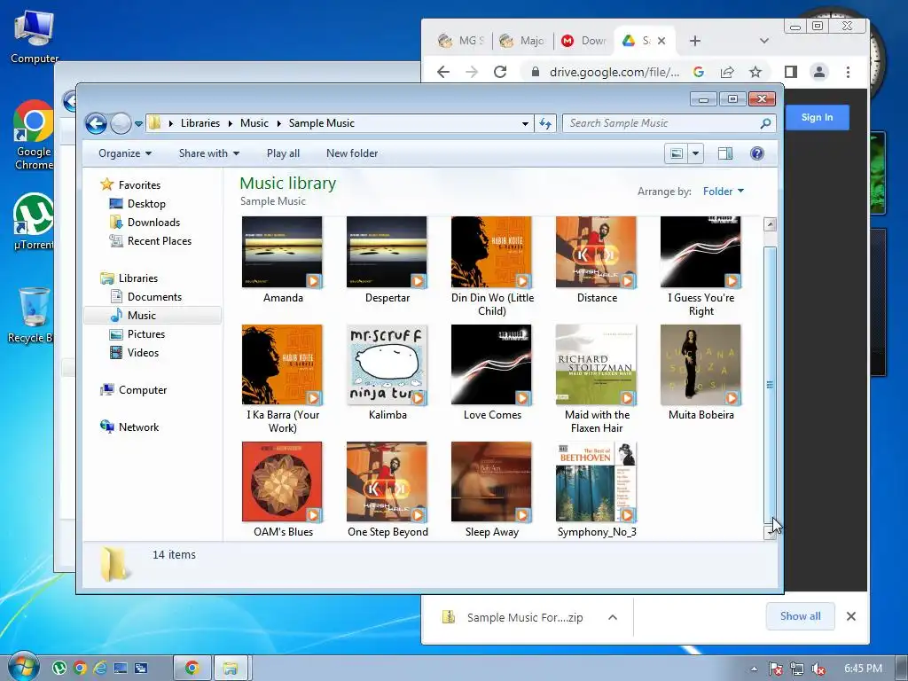Select Network in navigation pane
Image resolution: width=908 pixels, height=681 pixels.
point(138,427)
